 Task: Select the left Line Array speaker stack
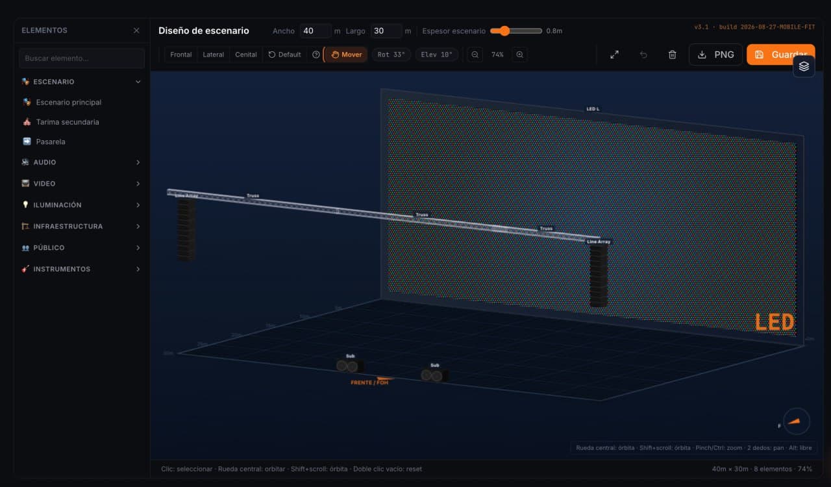click(x=186, y=231)
